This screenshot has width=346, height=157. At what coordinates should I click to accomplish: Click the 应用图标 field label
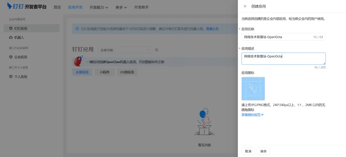point(248,73)
